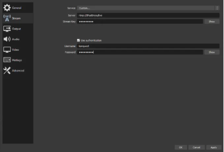Click the Username field with konquezt
224x152 pixels.
[x=148, y=46]
